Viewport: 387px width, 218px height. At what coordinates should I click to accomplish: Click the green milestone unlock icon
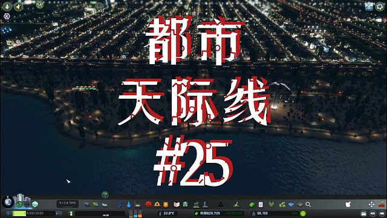71,214
